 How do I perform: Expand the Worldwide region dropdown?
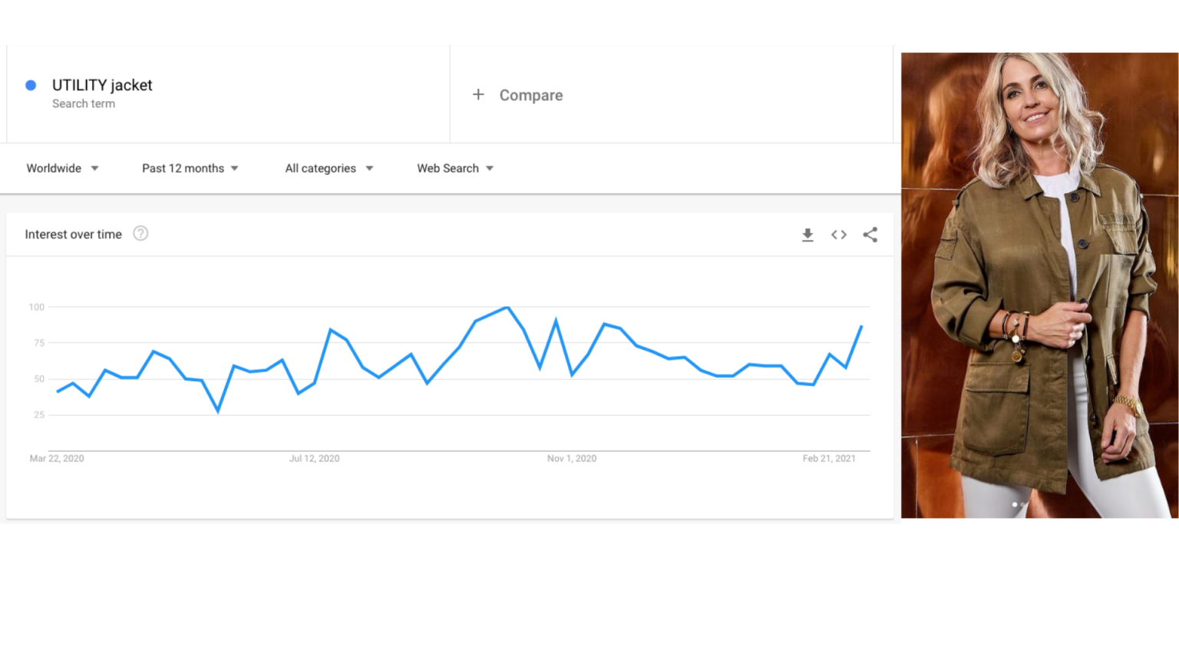pyautogui.click(x=63, y=168)
